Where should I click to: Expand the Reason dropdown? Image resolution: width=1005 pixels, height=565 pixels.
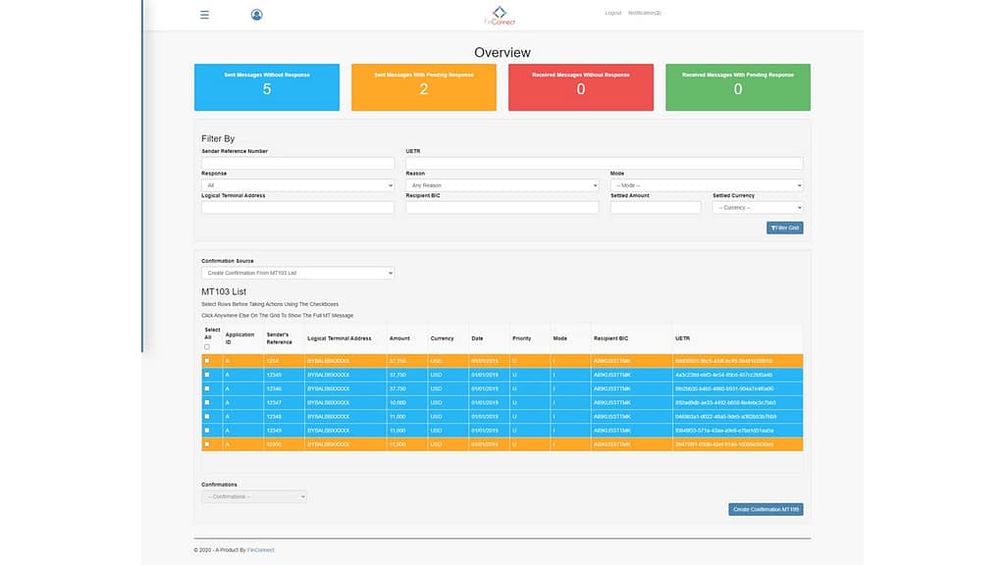coord(502,184)
